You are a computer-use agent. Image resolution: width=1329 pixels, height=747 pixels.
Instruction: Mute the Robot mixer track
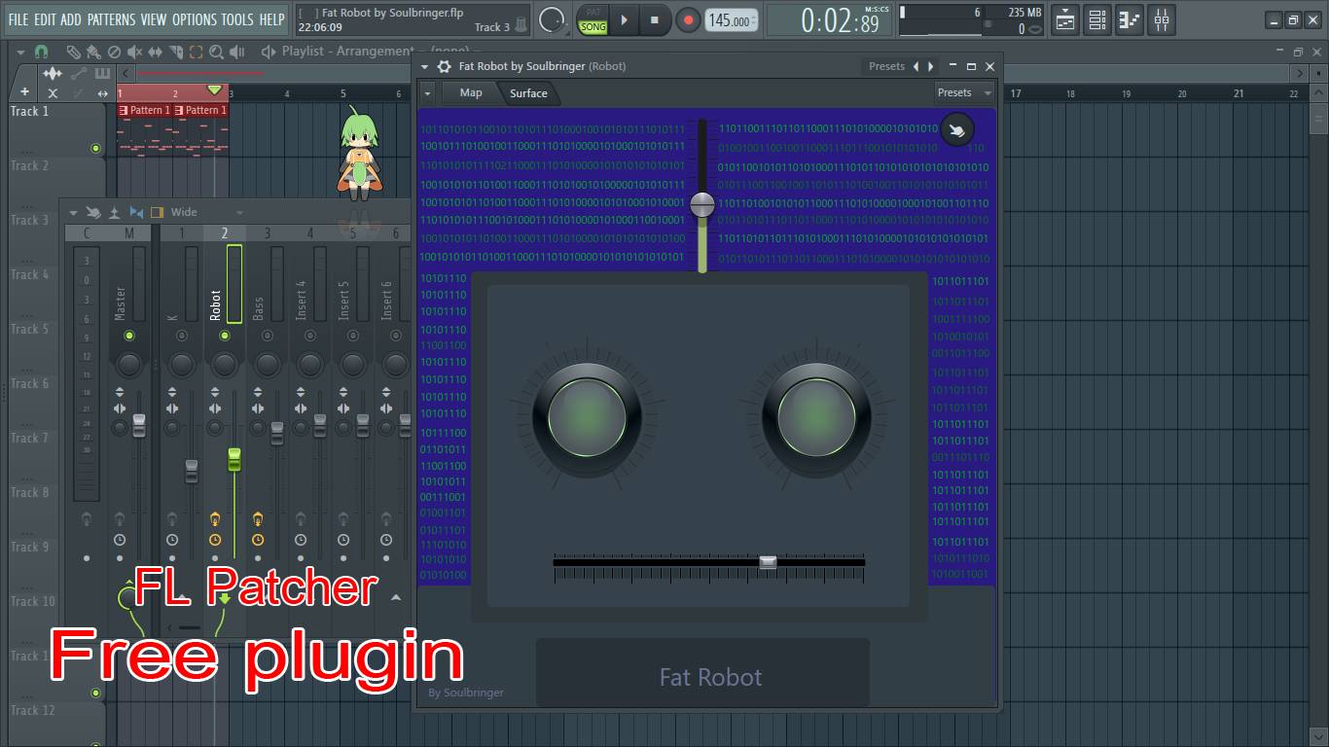point(225,336)
